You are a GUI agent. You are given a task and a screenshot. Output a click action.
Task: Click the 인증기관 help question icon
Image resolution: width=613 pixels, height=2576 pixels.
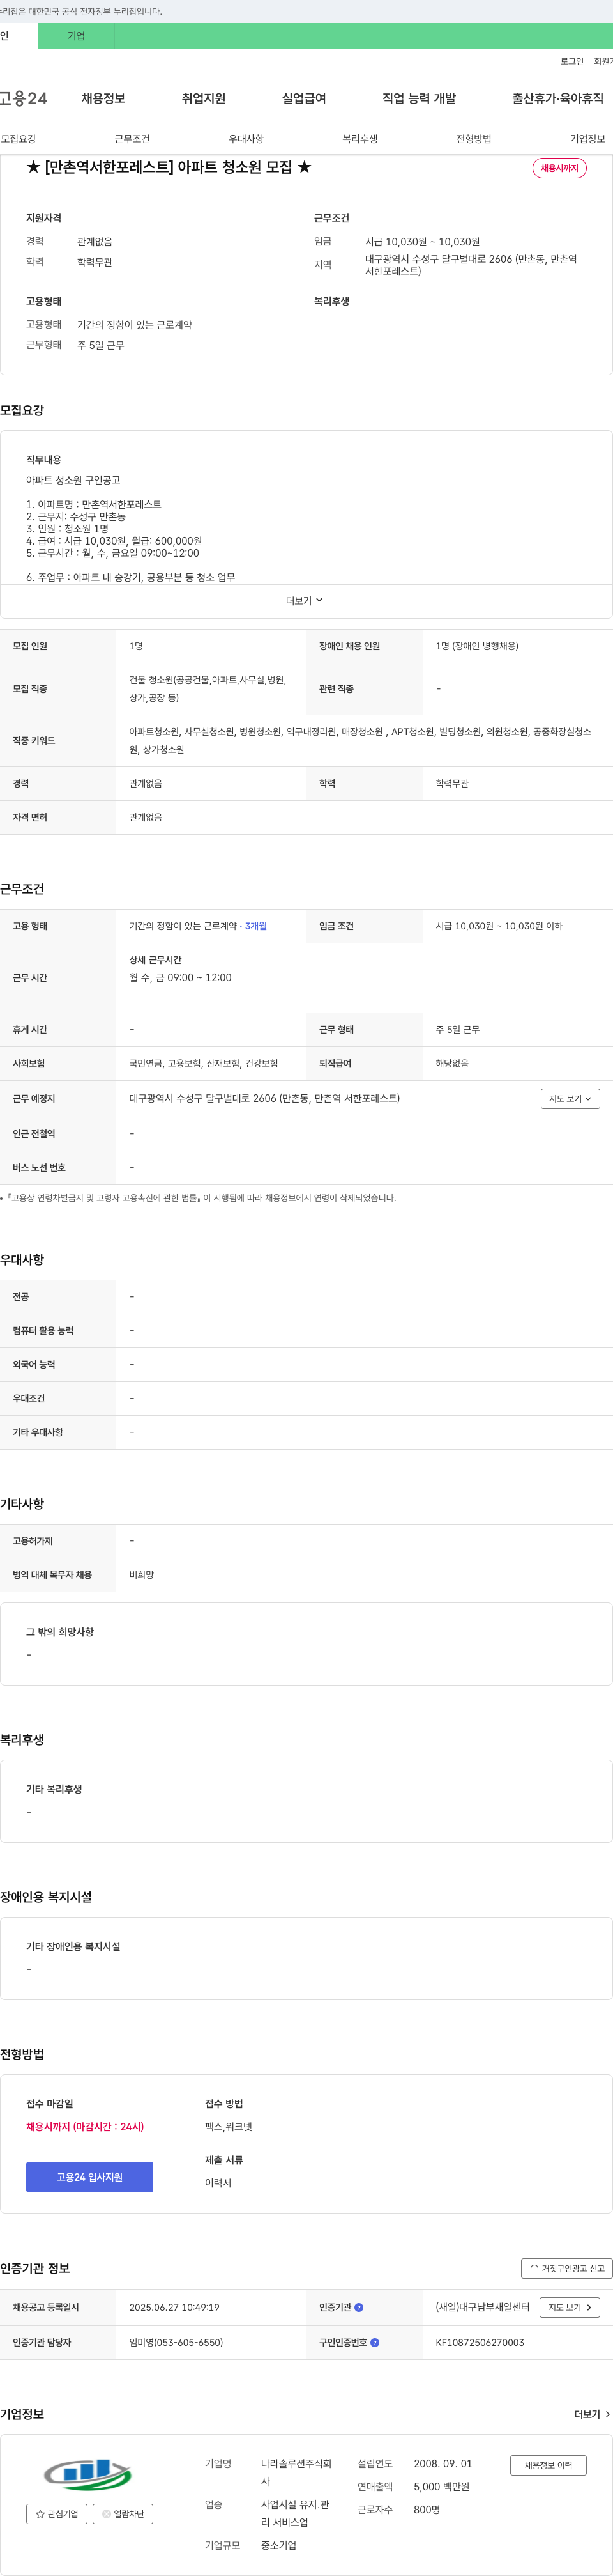(x=359, y=2308)
